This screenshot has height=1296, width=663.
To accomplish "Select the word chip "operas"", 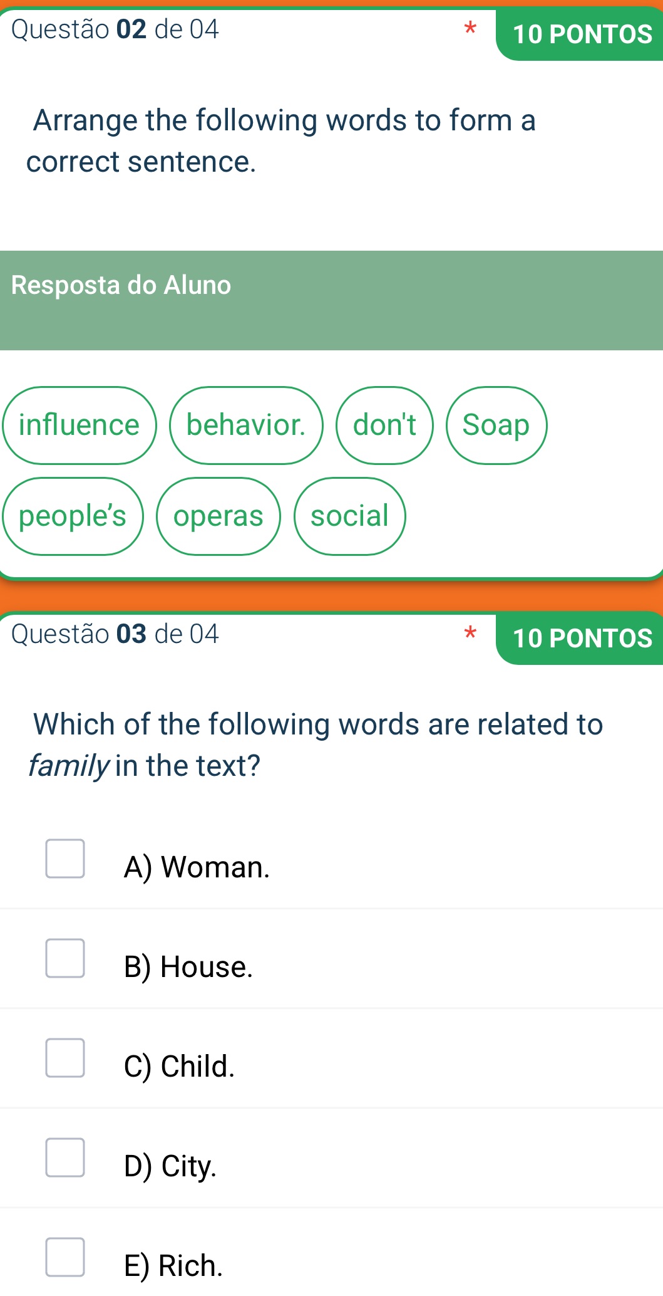I will coord(218,516).
